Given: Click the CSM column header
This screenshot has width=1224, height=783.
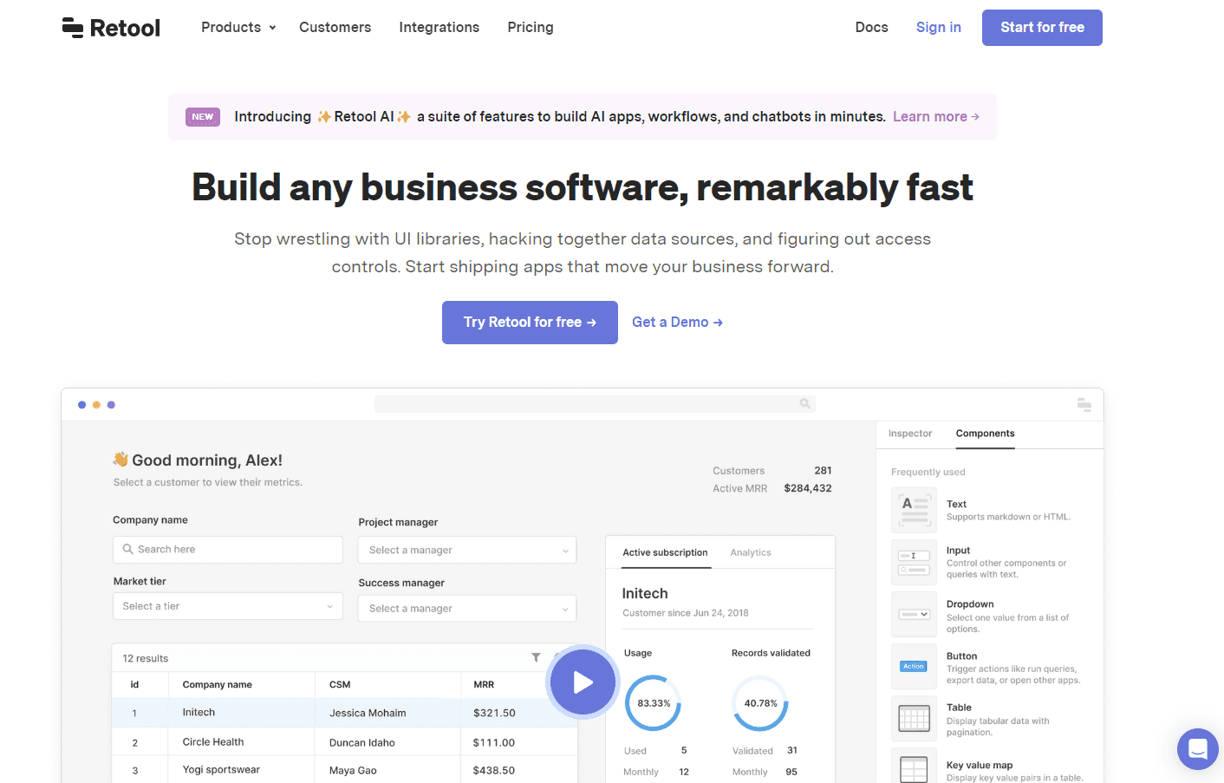Looking at the screenshot, I should [340, 685].
